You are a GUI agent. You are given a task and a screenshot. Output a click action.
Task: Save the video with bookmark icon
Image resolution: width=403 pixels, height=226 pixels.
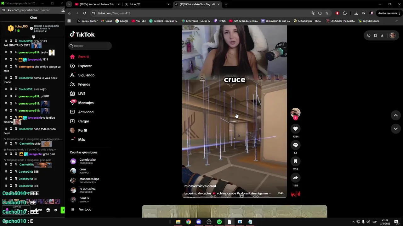coord(295,161)
